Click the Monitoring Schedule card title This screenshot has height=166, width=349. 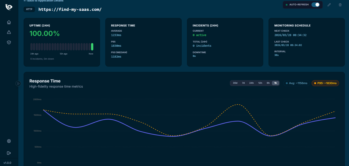pos(292,26)
